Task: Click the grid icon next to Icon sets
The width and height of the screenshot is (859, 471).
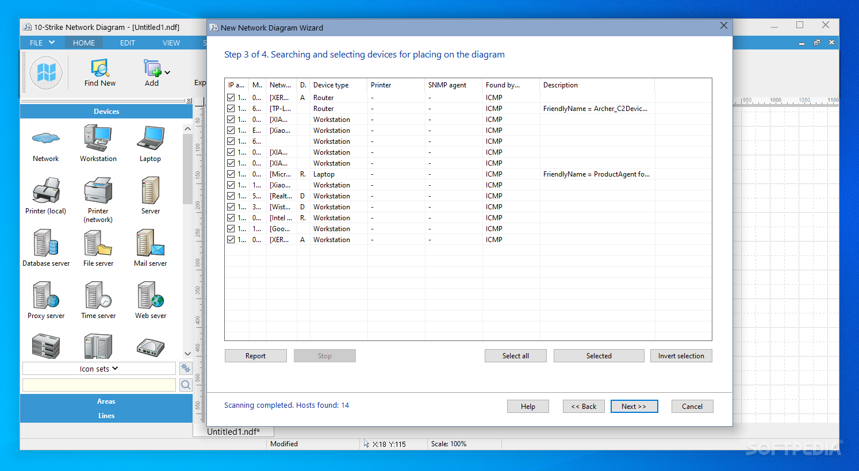Action: (x=186, y=368)
